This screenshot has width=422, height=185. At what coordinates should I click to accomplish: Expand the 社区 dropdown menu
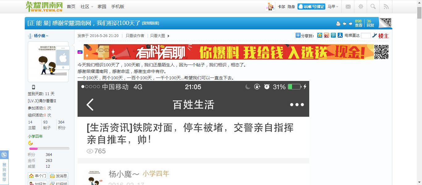coord(87,6)
